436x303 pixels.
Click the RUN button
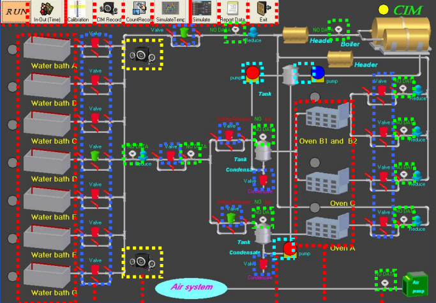click(15, 12)
